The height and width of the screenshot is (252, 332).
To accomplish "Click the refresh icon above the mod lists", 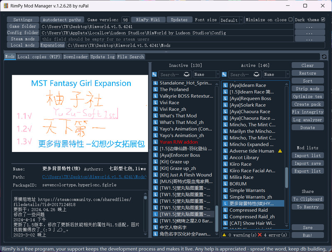I will (324, 56).
